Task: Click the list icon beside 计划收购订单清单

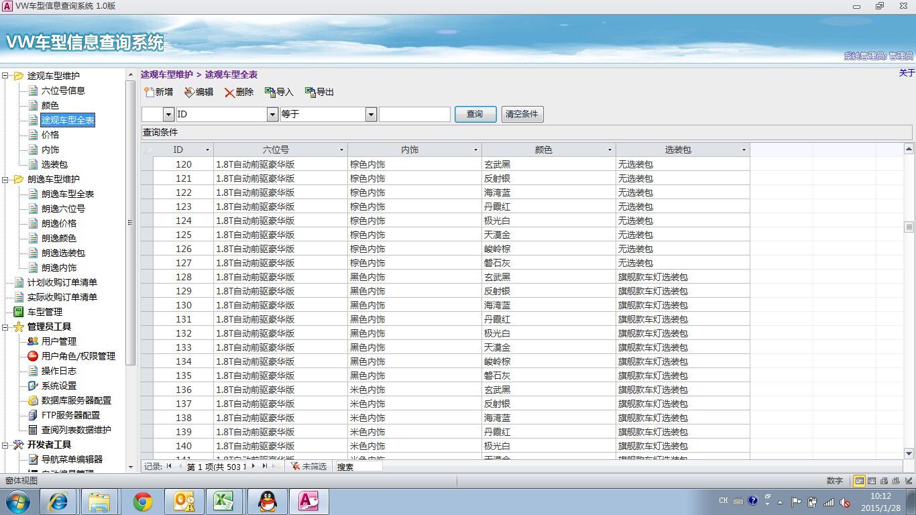Action: [x=19, y=282]
